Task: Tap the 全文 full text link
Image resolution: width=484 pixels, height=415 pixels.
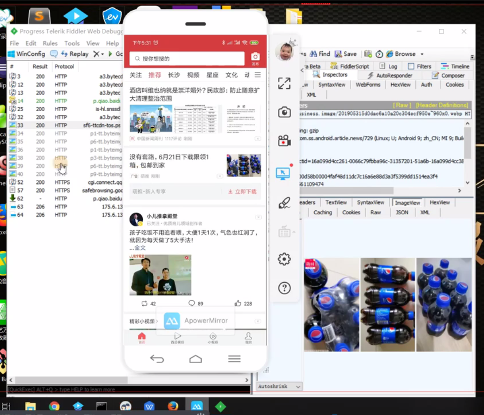Action: point(140,248)
